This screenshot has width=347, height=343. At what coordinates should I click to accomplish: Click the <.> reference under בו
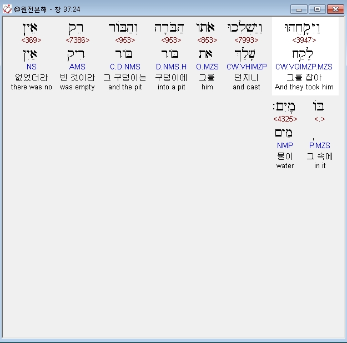pos(320,119)
